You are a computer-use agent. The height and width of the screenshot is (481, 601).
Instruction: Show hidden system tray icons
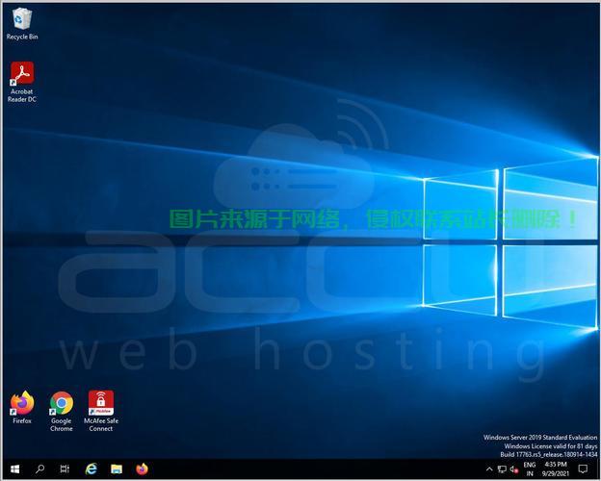coord(489,469)
